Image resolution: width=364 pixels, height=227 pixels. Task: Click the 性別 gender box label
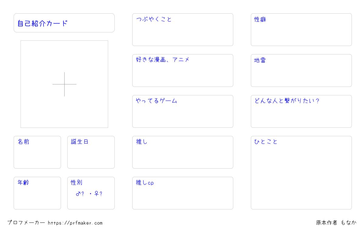coord(76,183)
